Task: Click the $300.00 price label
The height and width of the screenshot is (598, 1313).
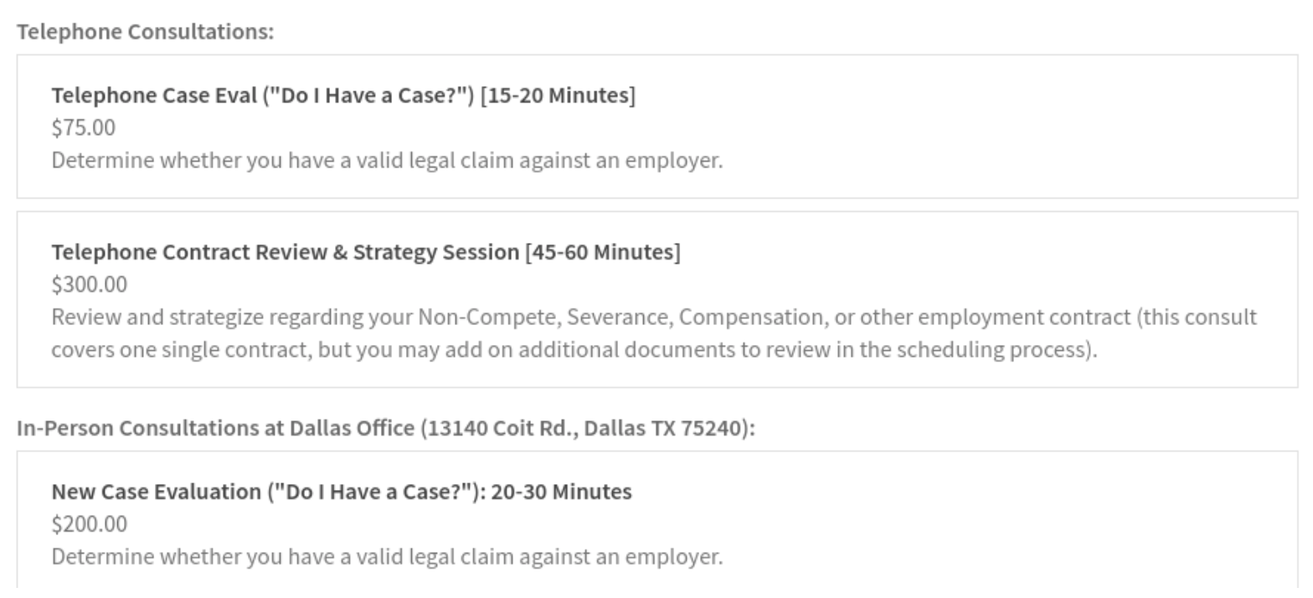Action: point(90,285)
